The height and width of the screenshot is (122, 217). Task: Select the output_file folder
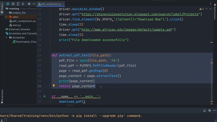[19, 13]
